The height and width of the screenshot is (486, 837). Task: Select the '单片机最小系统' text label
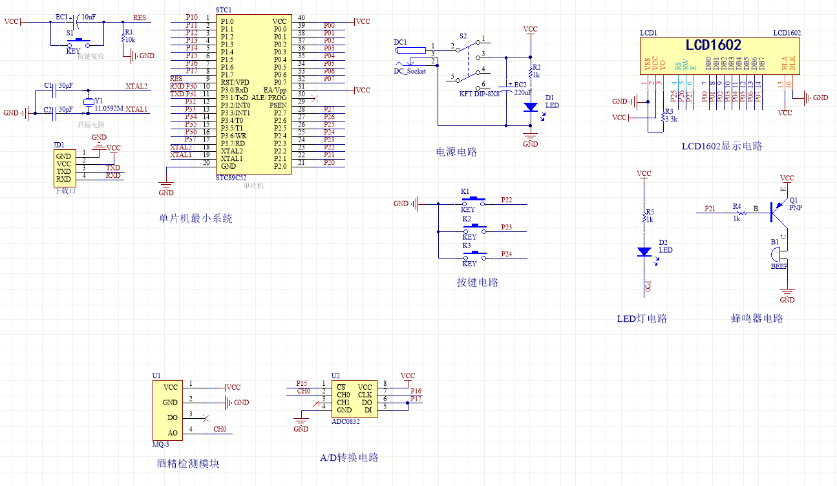click(x=196, y=218)
